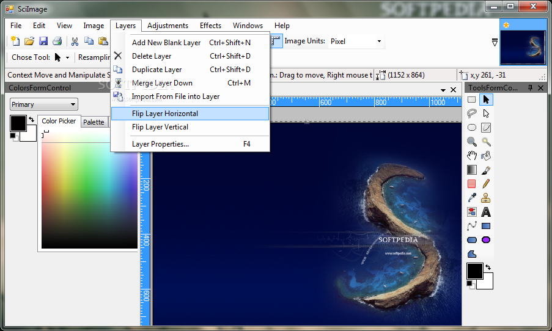The image size is (552, 331).
Task: Open the Help menu
Action: (x=282, y=26)
